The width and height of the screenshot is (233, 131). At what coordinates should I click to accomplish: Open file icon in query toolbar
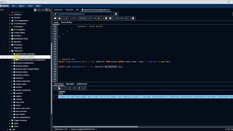click(55, 18)
